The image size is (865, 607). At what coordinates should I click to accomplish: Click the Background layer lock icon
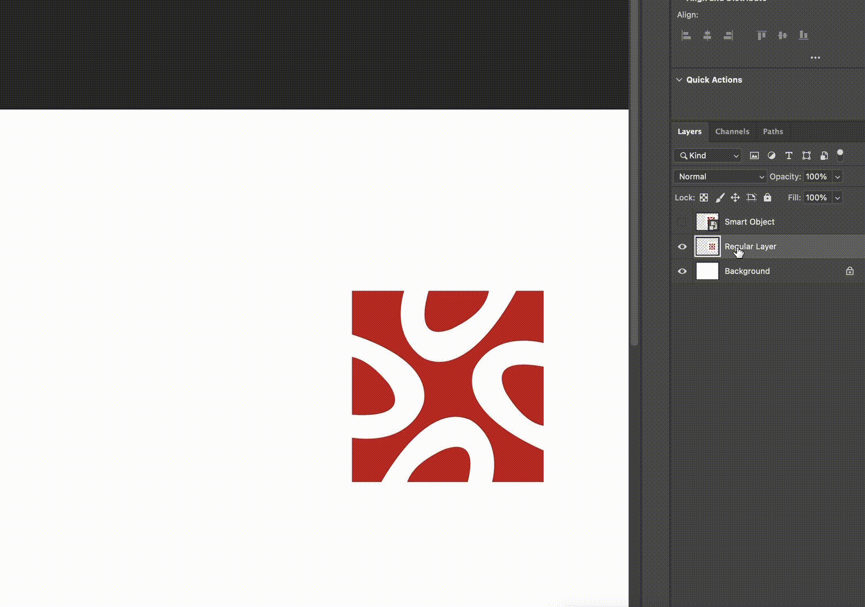pyautogui.click(x=850, y=271)
